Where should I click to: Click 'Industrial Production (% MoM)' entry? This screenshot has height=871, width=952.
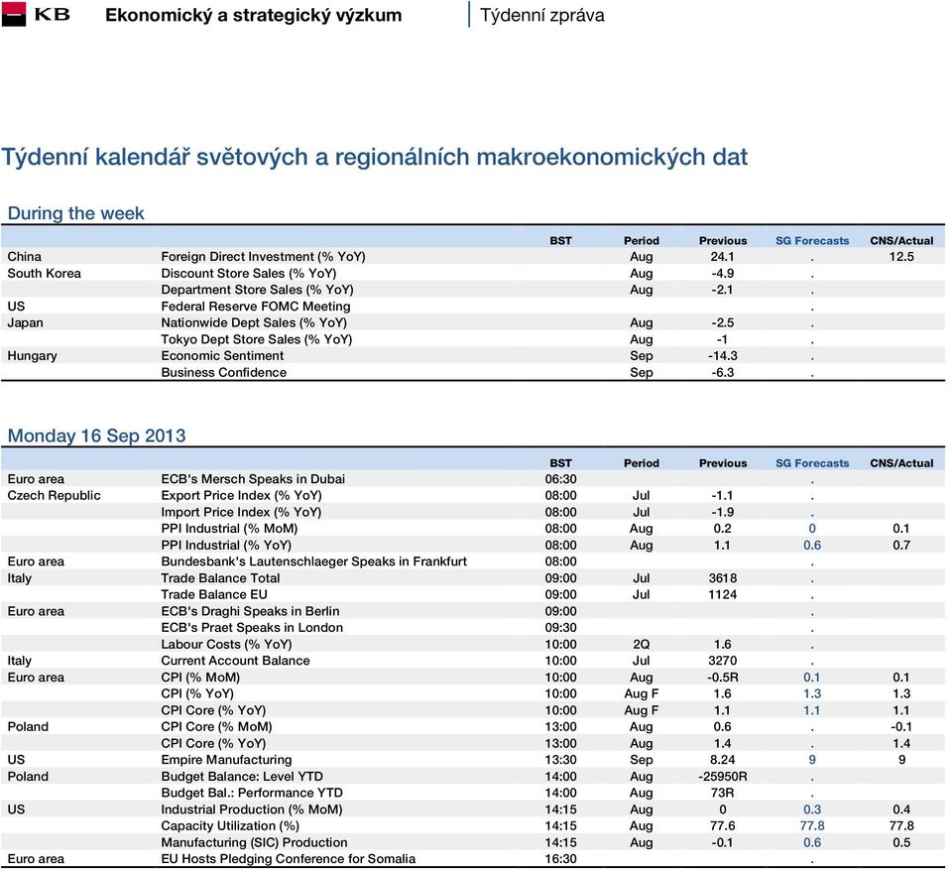(x=251, y=809)
